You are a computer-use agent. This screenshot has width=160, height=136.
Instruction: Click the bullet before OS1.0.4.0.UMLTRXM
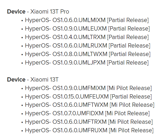(22, 38)
